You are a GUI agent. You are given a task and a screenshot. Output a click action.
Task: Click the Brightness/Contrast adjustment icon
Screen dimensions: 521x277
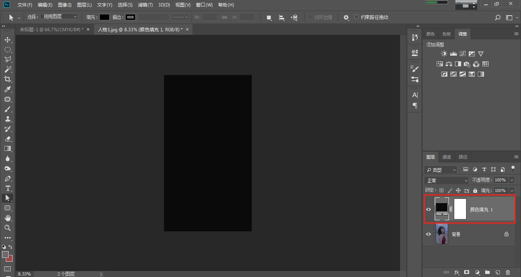click(x=444, y=54)
